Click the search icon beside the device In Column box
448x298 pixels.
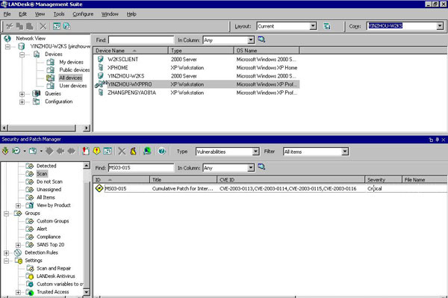coord(261,40)
